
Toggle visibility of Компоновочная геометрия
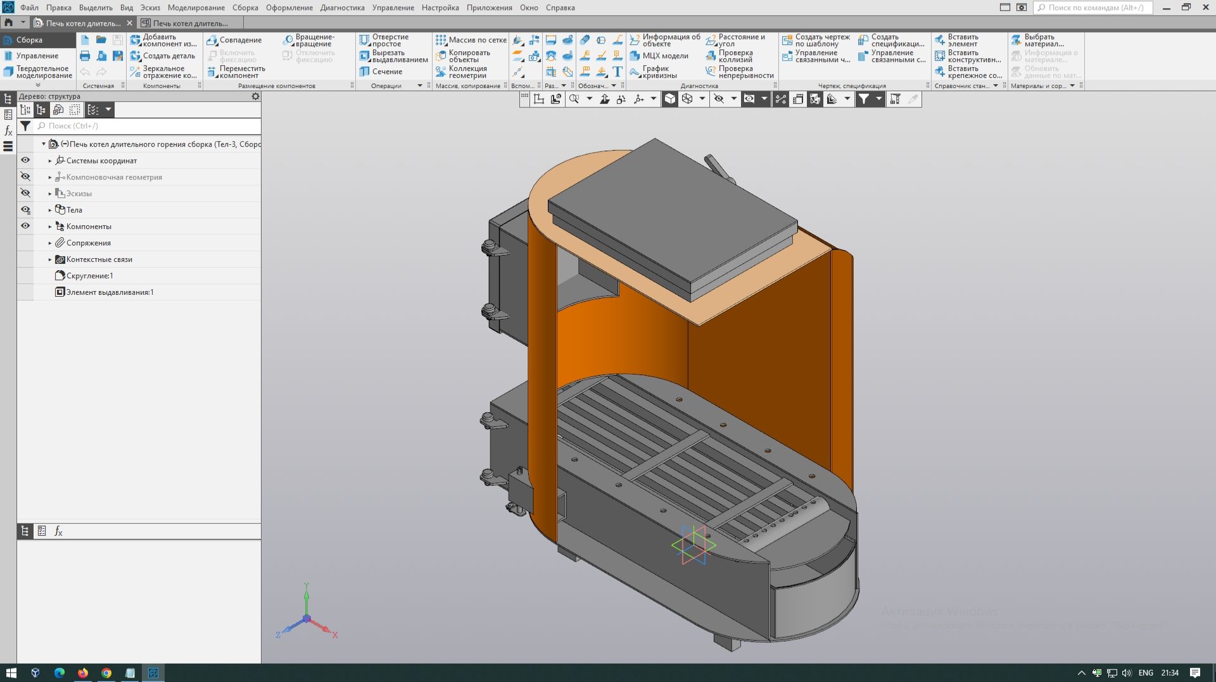click(25, 177)
